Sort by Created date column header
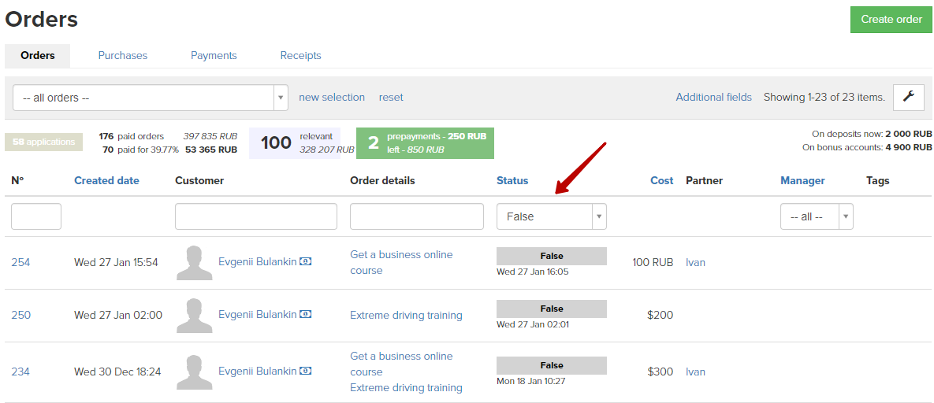The image size is (934, 403). click(106, 180)
